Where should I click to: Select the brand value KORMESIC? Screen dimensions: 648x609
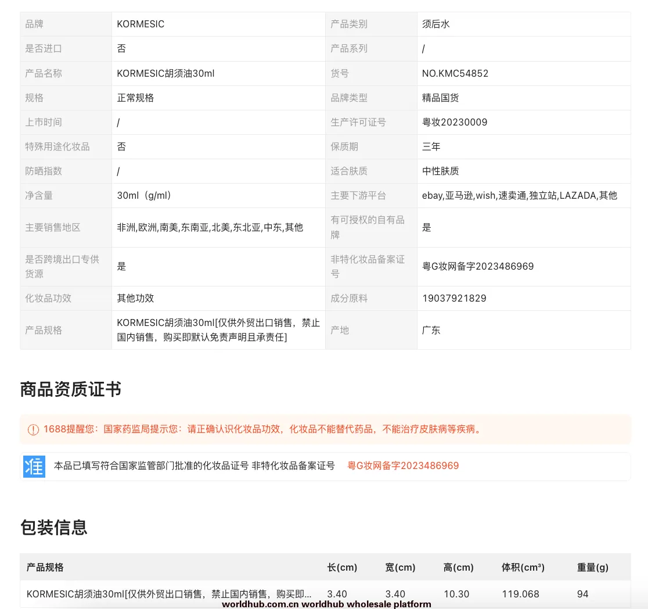pos(141,24)
